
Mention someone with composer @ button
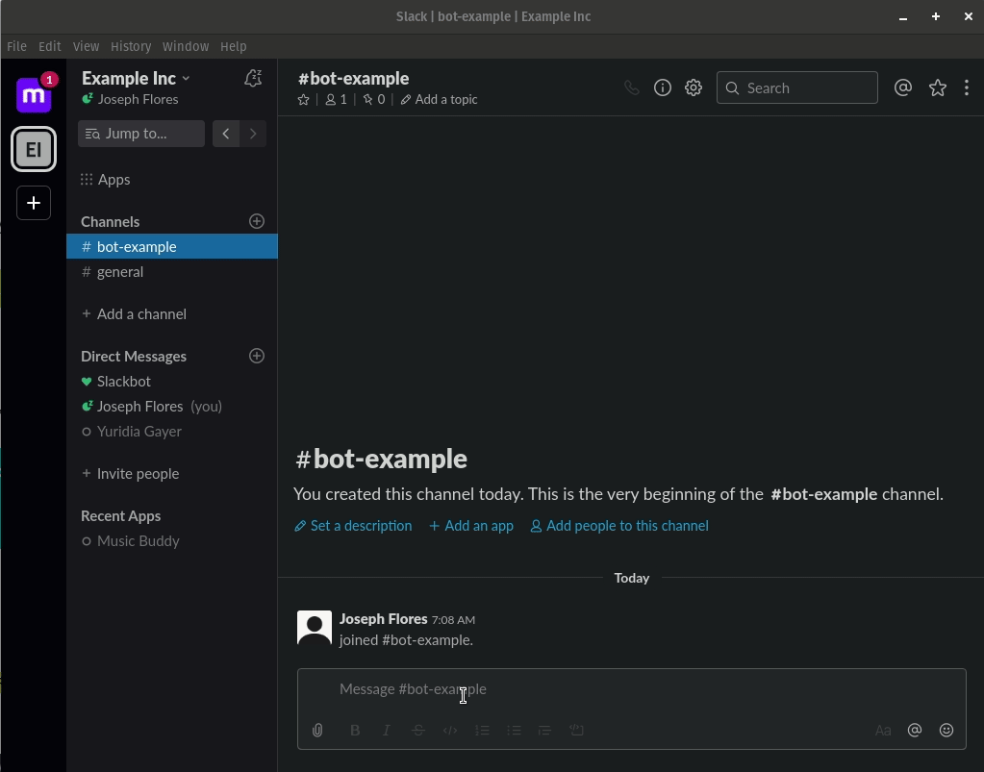coord(915,730)
